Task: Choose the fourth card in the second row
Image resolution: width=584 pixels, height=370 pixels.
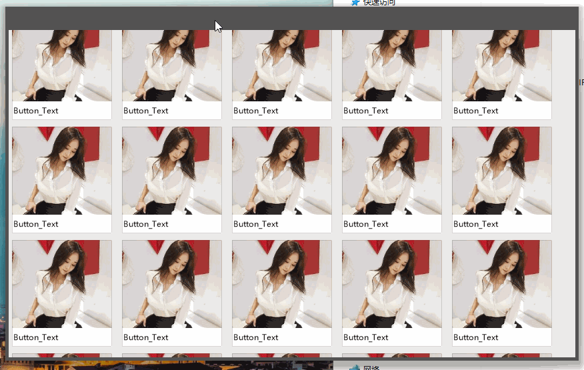Action: click(392, 179)
